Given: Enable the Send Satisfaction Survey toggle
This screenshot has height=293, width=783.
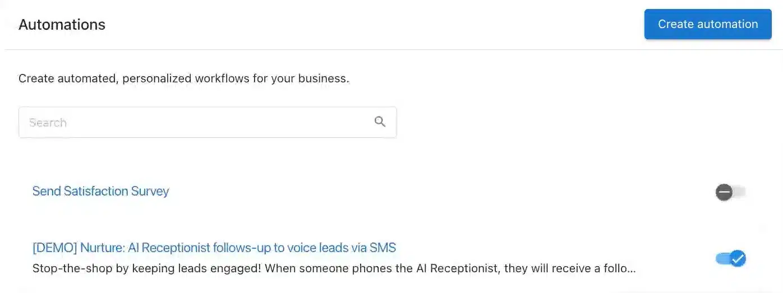Looking at the screenshot, I should click(730, 193).
